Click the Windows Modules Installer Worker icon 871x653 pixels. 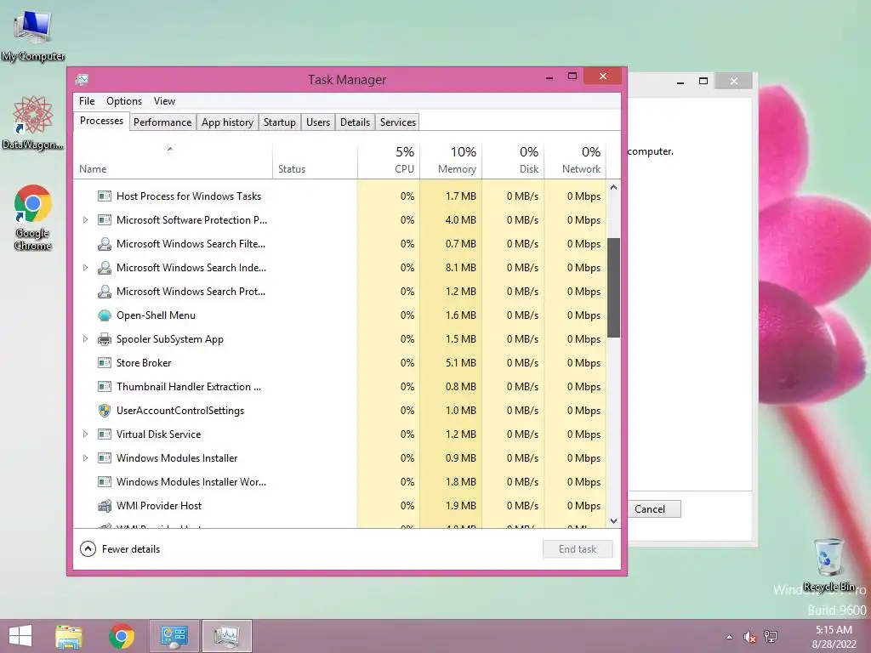point(105,482)
